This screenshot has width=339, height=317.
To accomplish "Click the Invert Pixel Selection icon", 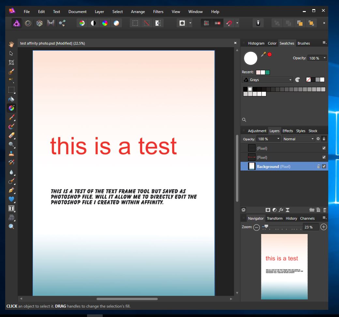I will pos(158,23).
